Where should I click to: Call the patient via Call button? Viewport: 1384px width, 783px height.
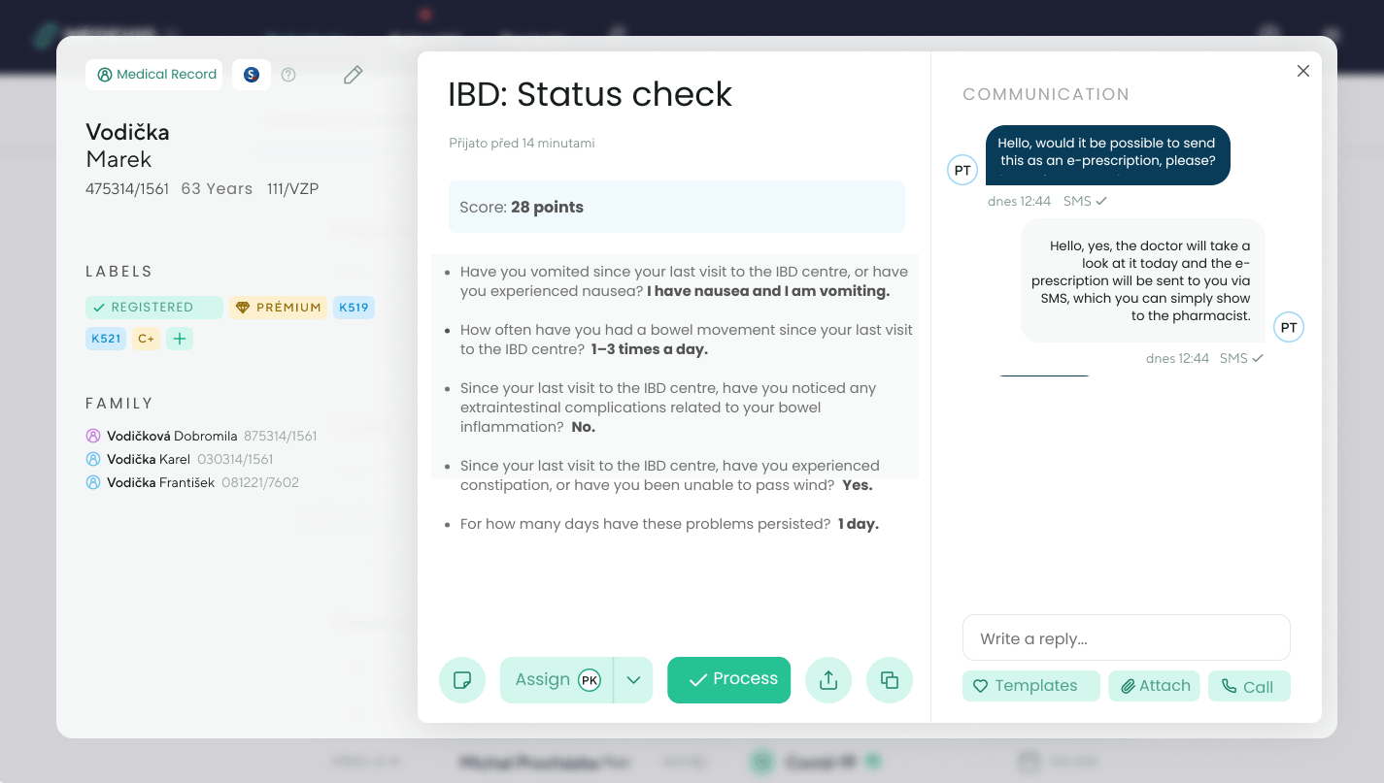click(x=1248, y=686)
